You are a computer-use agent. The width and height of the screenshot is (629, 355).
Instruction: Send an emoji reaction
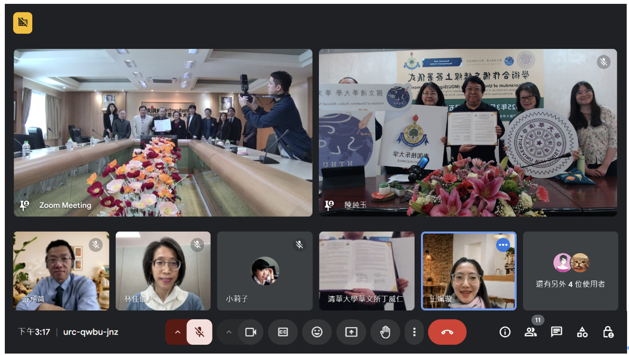(x=317, y=332)
